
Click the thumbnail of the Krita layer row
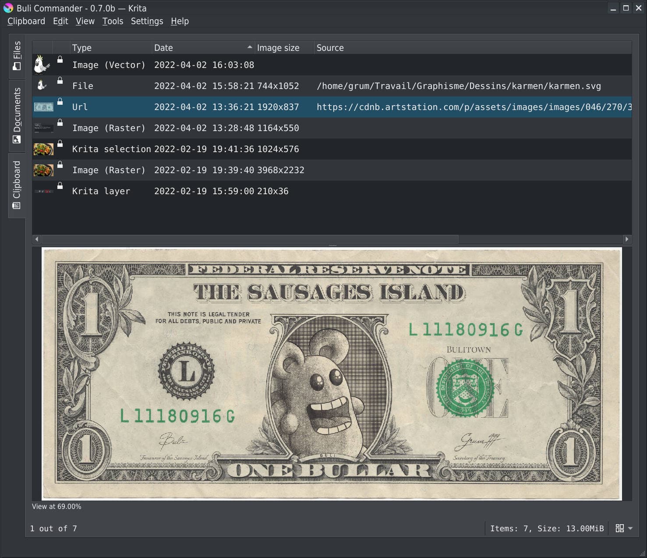[43, 191]
